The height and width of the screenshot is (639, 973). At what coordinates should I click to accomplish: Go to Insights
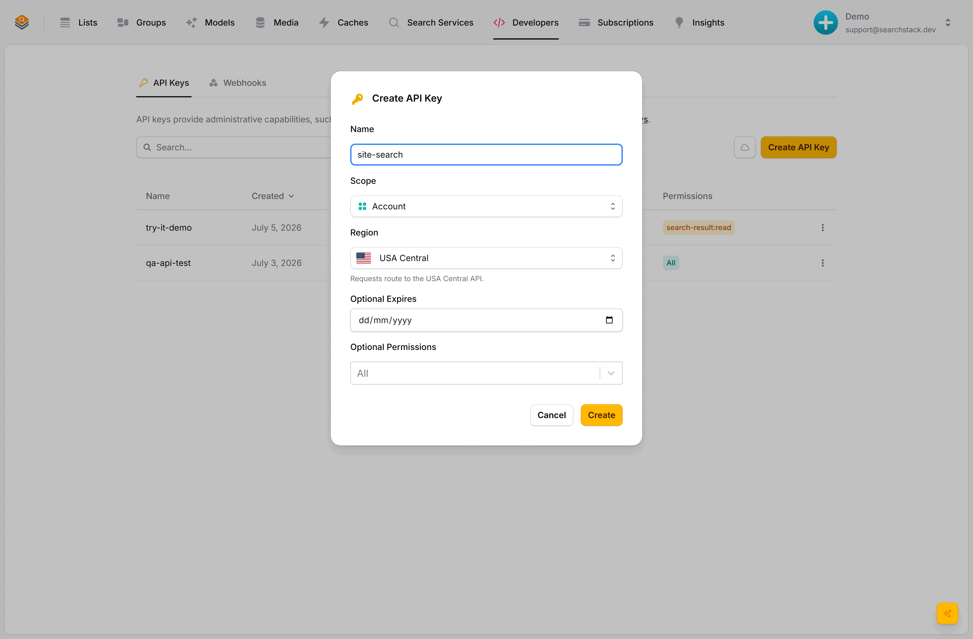(699, 23)
